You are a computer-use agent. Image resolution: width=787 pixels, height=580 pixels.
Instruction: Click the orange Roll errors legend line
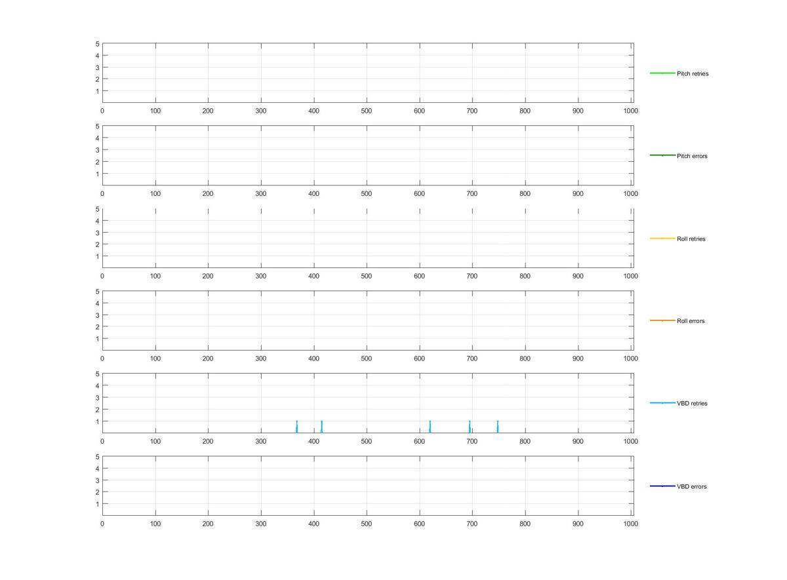tap(662, 320)
